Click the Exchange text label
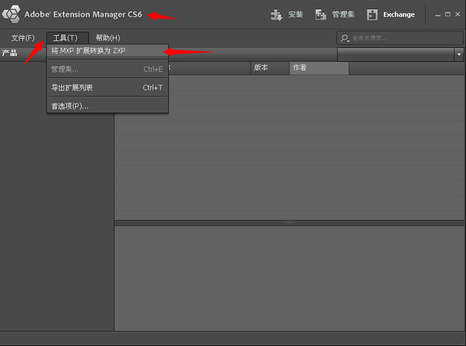This screenshot has width=466, height=346. (x=399, y=14)
